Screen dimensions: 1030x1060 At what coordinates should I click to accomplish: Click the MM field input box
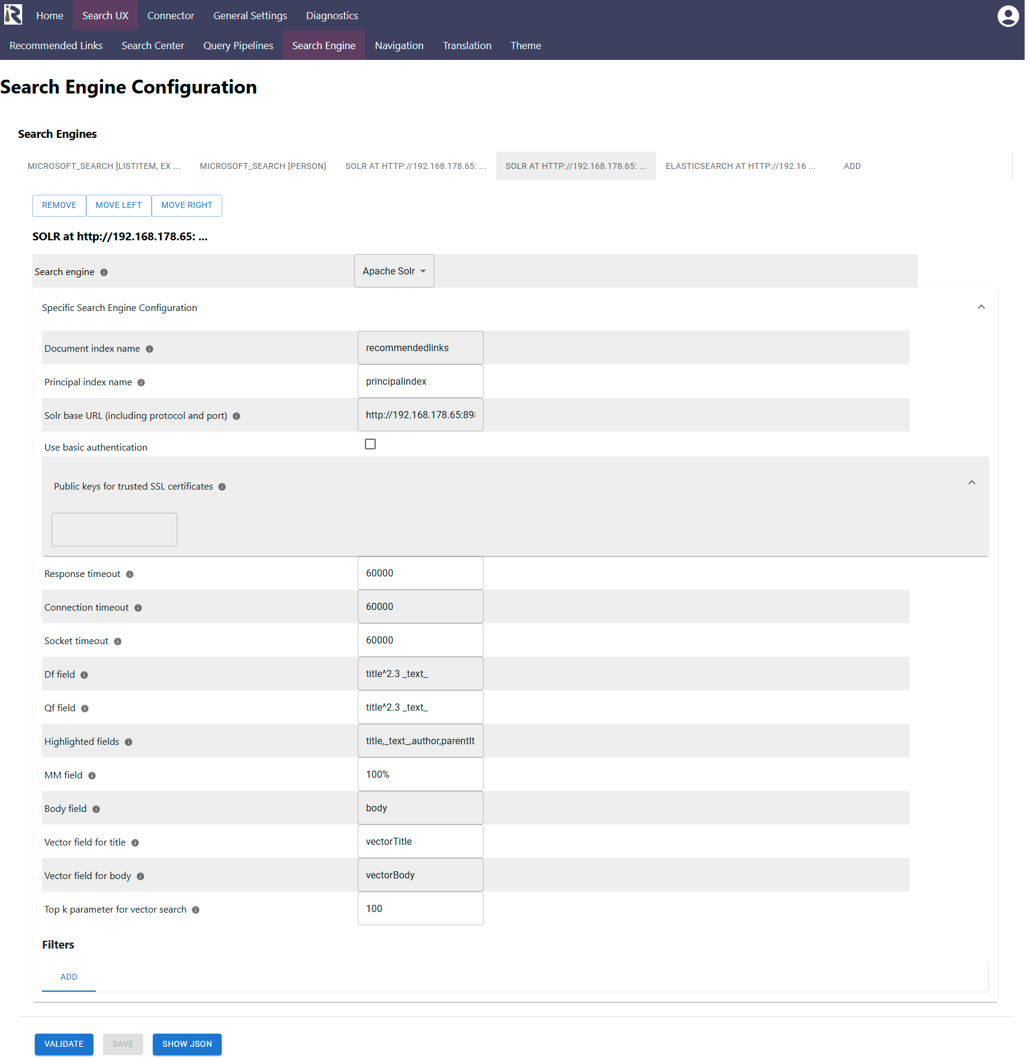(420, 774)
